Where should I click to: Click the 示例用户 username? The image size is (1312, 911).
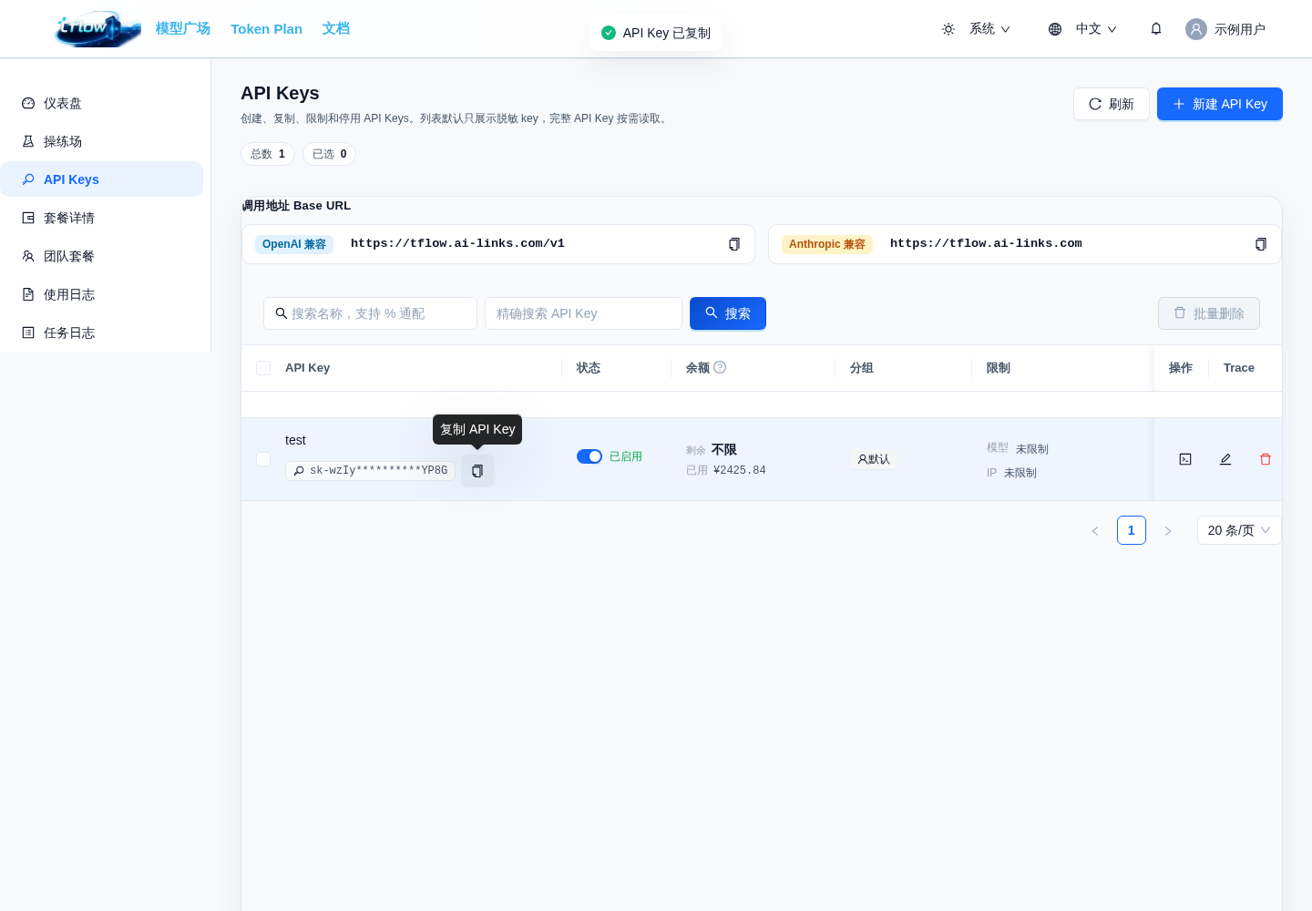pyautogui.click(x=1240, y=29)
